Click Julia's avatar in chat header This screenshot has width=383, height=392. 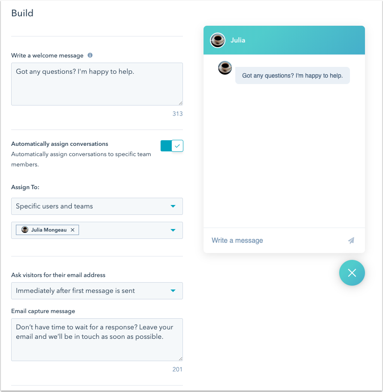click(x=218, y=40)
